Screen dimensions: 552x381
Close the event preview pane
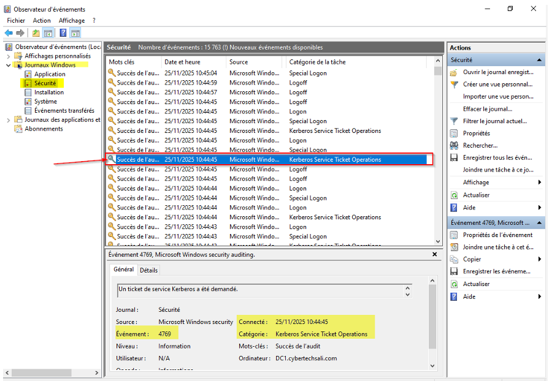[x=434, y=254]
